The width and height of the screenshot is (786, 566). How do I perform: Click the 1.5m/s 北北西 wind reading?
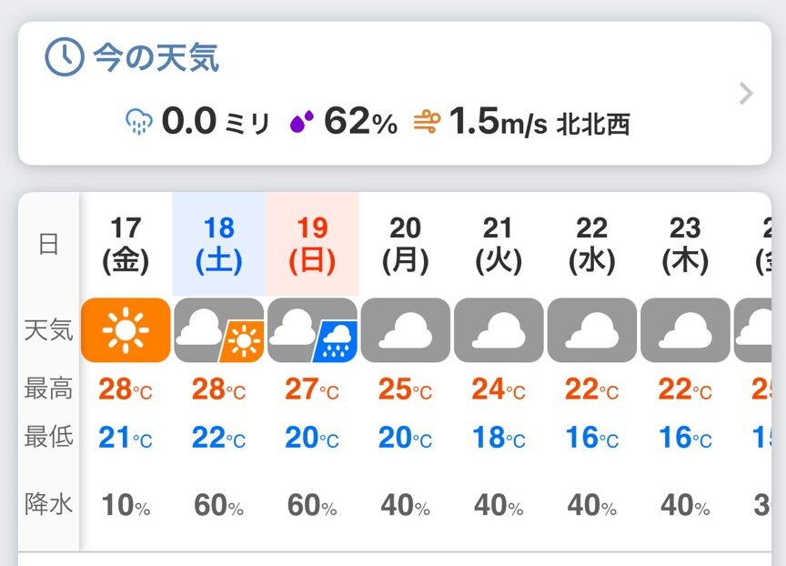[x=539, y=122]
